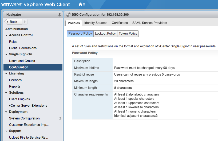Switch to the Identity Sources tab
This screenshot has height=141, width=218.
tap(96, 23)
